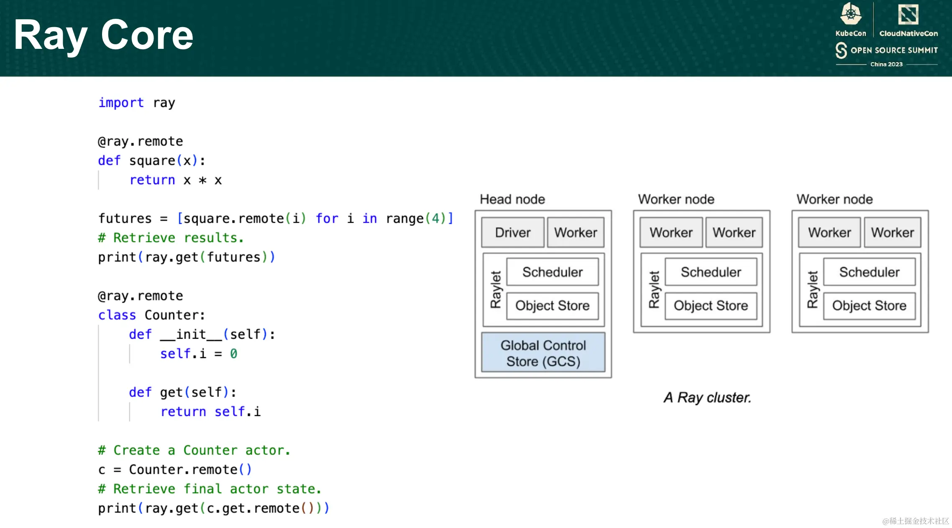952x528 pixels.
Task: Click the Scheduler in middle Worker node
Action: 711,272
